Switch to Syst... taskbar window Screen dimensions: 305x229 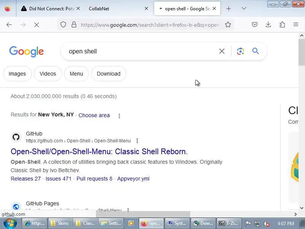point(177,223)
